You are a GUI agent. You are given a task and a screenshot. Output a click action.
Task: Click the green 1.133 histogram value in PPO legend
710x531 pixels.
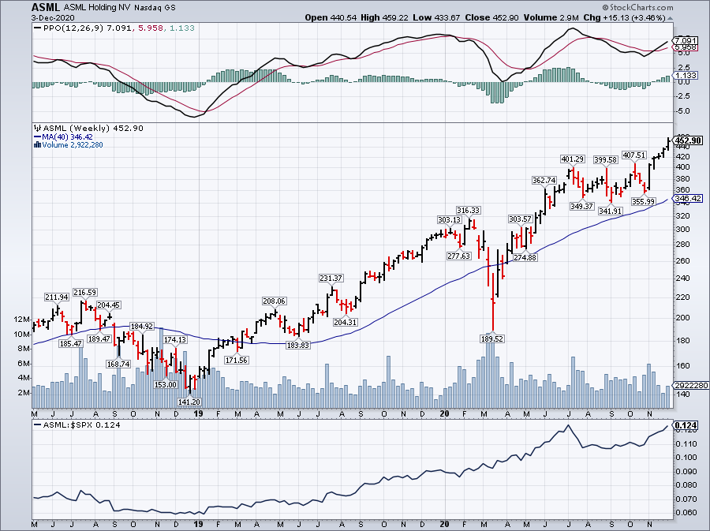(x=182, y=28)
